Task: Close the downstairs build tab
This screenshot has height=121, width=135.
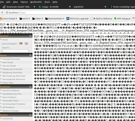Action: 34,7
